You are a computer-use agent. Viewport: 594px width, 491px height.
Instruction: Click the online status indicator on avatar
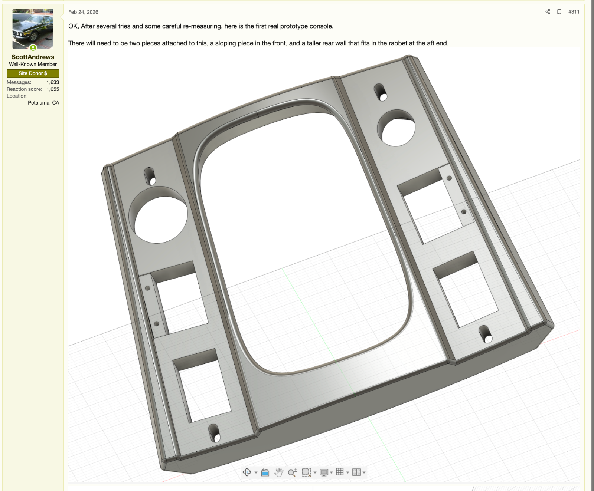(x=33, y=47)
